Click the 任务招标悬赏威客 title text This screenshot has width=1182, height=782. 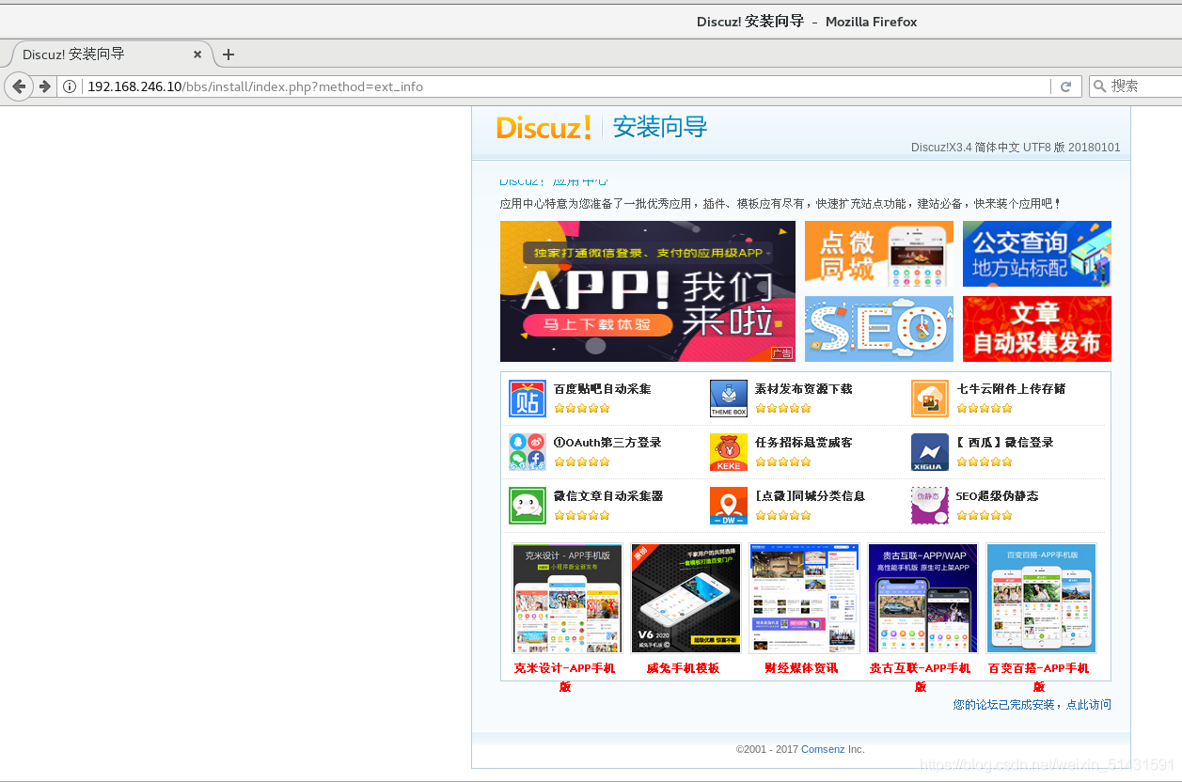click(803, 443)
